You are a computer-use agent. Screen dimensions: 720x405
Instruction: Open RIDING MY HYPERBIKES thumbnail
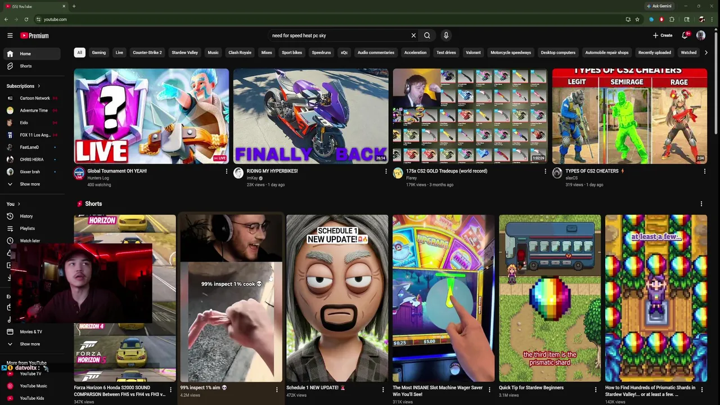coord(310,116)
